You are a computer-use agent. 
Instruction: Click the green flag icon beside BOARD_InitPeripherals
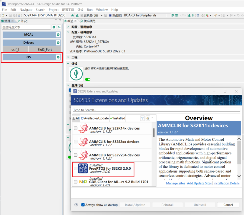pyautogui.click(x=173, y=15)
